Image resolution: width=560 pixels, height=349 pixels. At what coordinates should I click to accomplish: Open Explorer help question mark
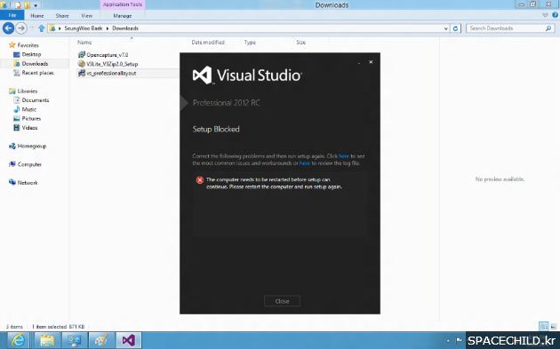coord(555,15)
